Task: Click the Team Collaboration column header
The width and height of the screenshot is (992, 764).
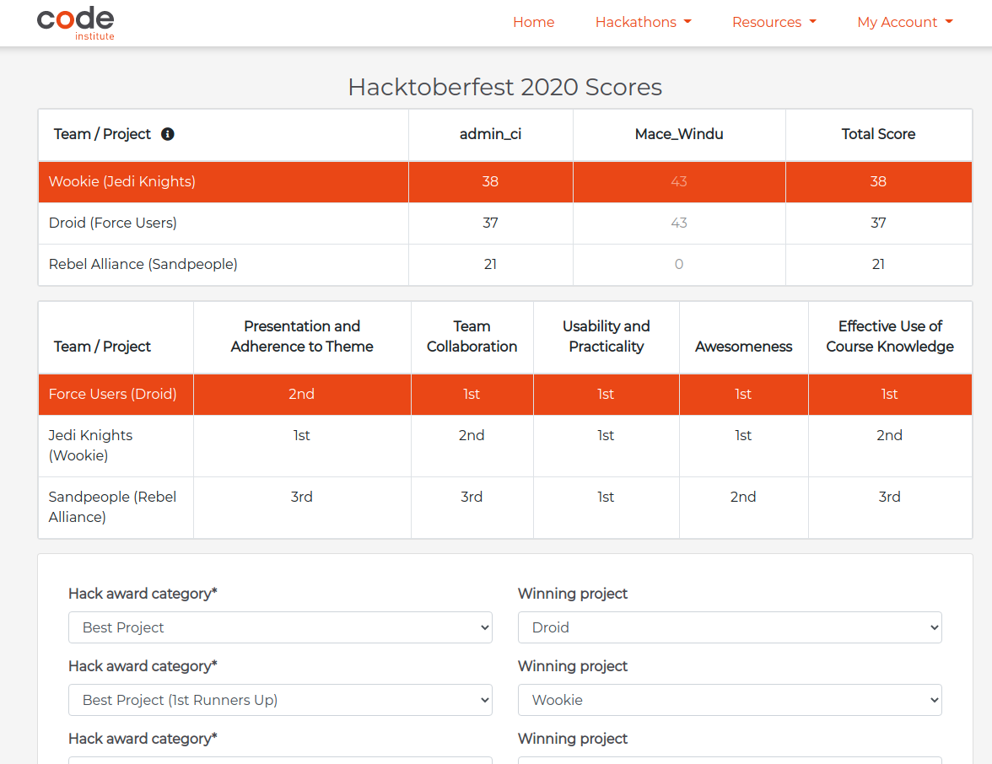Action: (472, 336)
